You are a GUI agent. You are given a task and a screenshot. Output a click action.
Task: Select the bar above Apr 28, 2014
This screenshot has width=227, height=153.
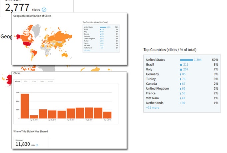(52, 114)
